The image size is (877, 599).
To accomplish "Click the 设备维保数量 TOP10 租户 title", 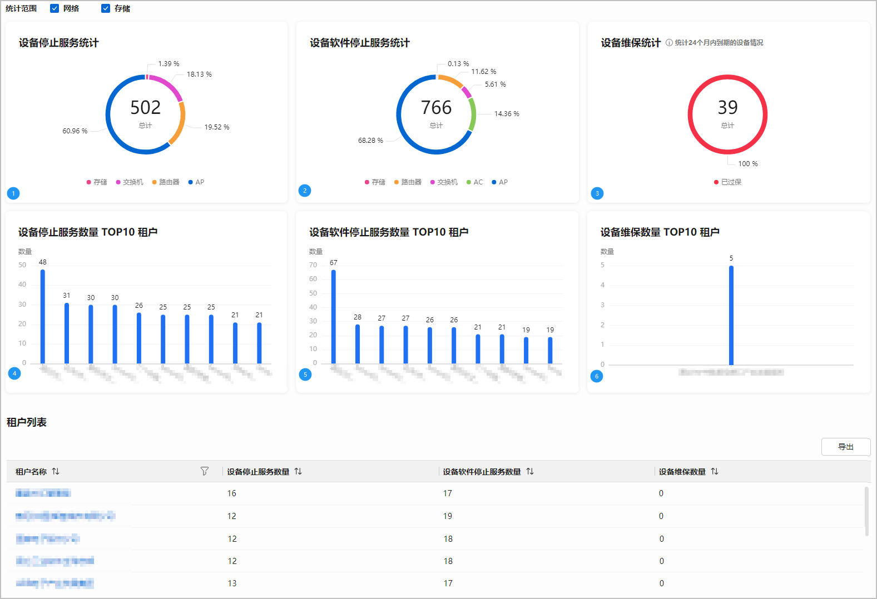I will coord(660,232).
